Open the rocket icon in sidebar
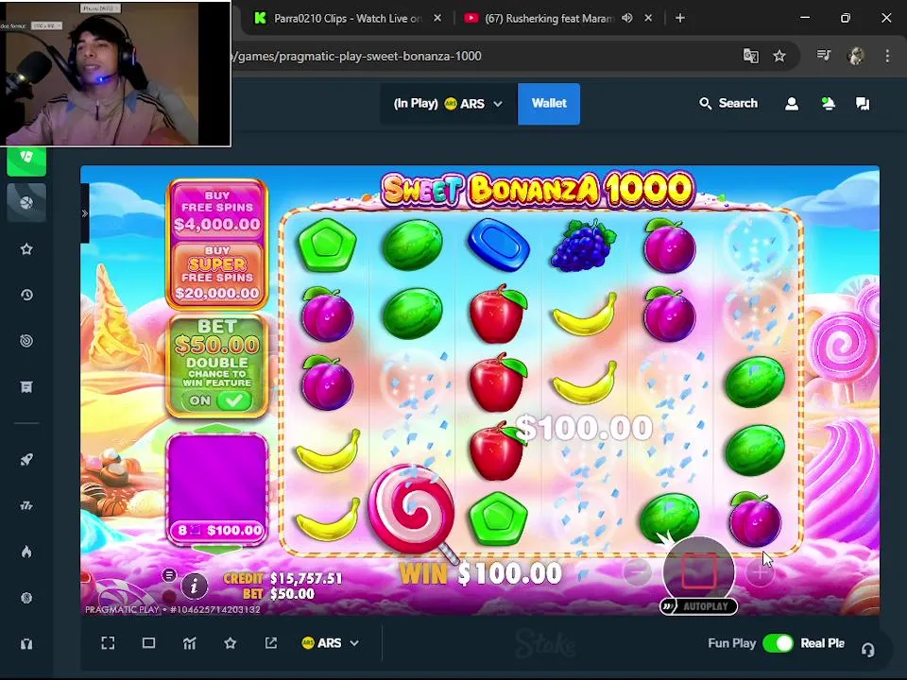 [x=26, y=460]
